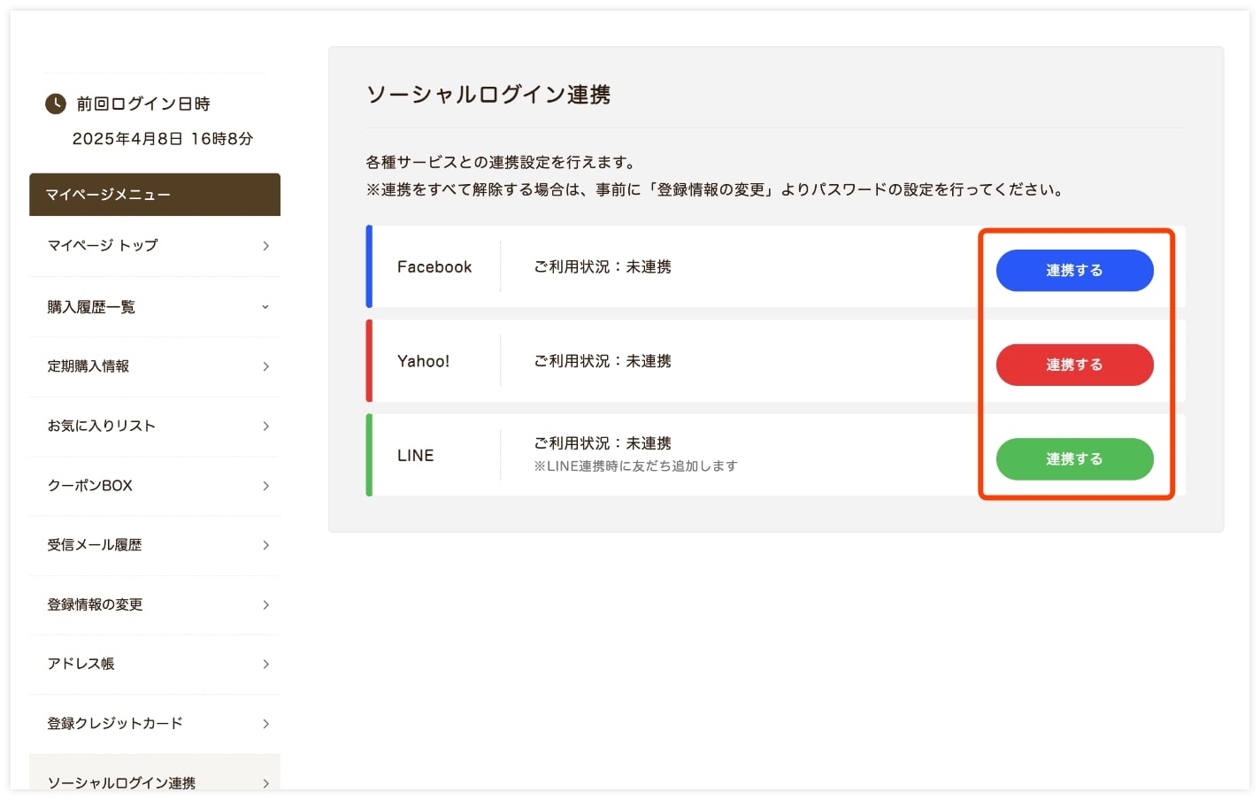Click the chevron next to 登録情報の変更
The image size is (1260, 800).
[x=265, y=605]
